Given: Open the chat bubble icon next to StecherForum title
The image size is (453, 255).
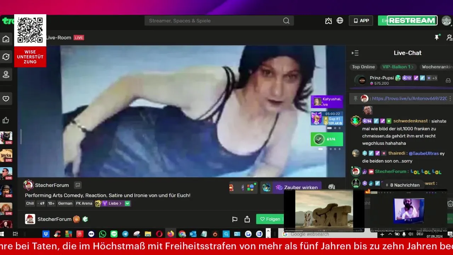Looking at the screenshot, I should (x=78, y=185).
